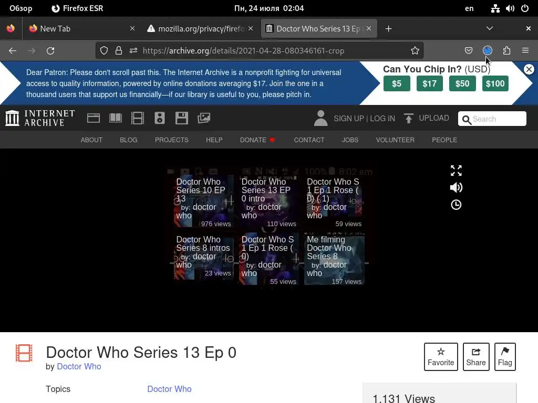Share this item
This screenshot has width=538, height=403.
coord(476,356)
